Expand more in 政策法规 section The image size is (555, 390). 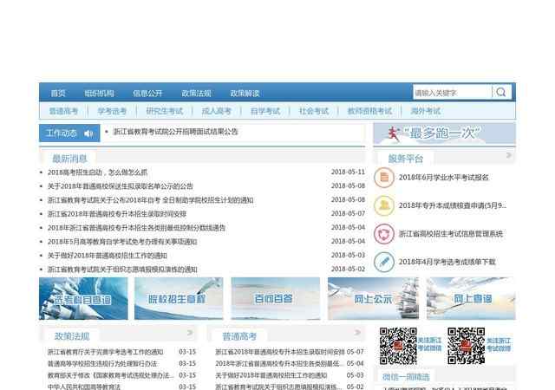(x=191, y=334)
